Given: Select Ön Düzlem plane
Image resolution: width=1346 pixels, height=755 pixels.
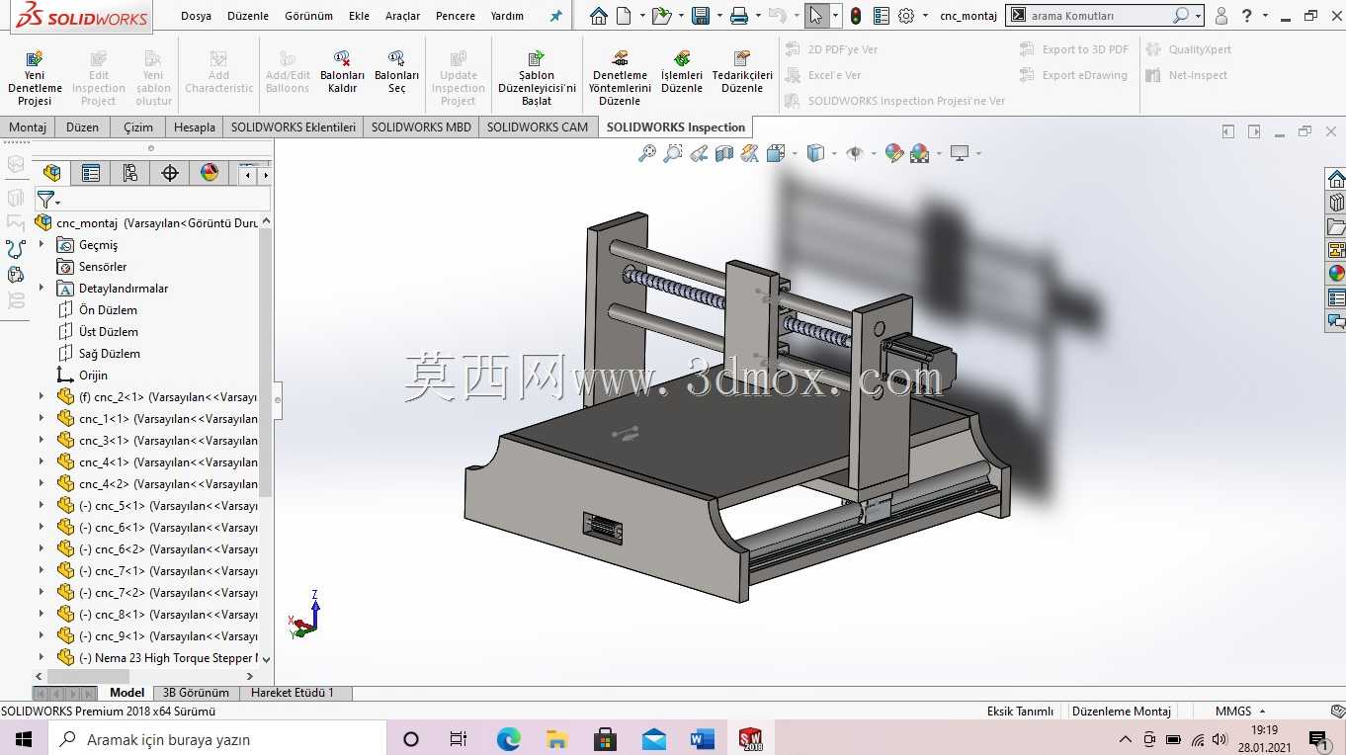Looking at the screenshot, I should pos(108,309).
